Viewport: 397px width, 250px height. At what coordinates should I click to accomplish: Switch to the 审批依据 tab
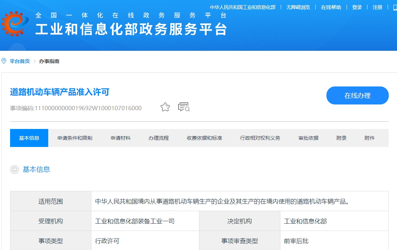[308, 138]
